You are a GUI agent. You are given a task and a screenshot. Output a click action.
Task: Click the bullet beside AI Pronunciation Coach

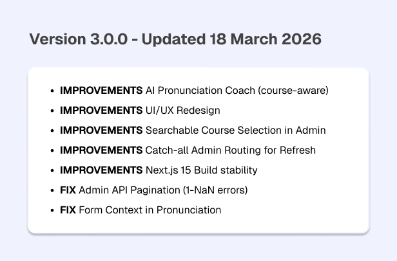[x=52, y=91]
